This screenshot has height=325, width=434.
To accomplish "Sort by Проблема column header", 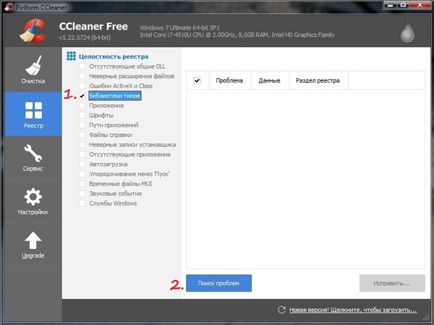I will pos(229,80).
